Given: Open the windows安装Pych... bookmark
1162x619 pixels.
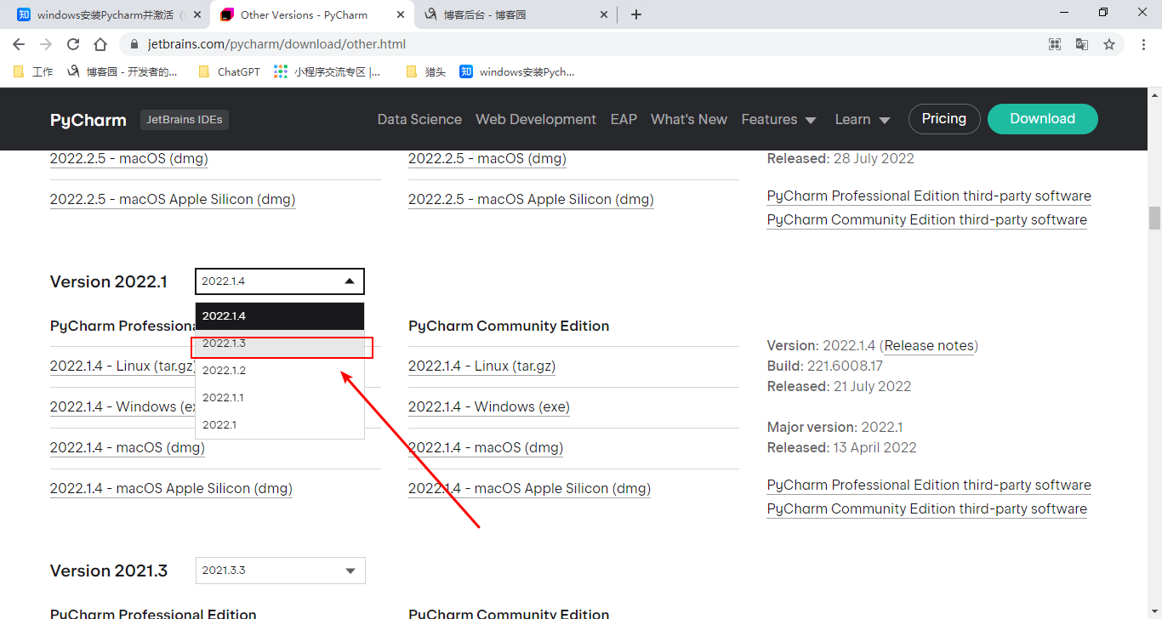Looking at the screenshot, I should [517, 72].
